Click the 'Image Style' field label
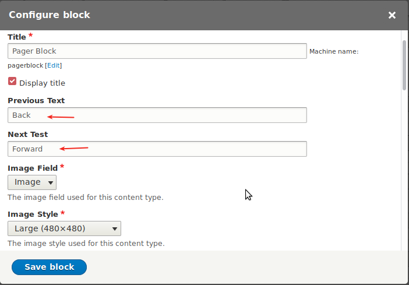Image resolution: width=409 pixels, height=285 pixels. pyautogui.click(x=33, y=214)
